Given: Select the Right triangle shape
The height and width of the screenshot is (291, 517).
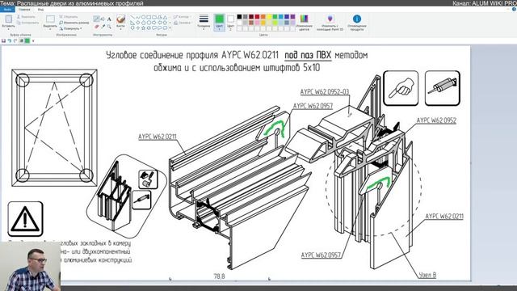Looking at the screenshot, I should point(132,23).
